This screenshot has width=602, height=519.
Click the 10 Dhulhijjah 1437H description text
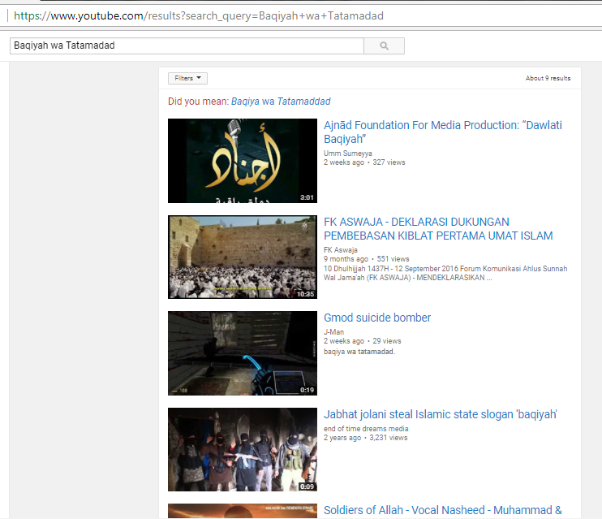click(445, 273)
